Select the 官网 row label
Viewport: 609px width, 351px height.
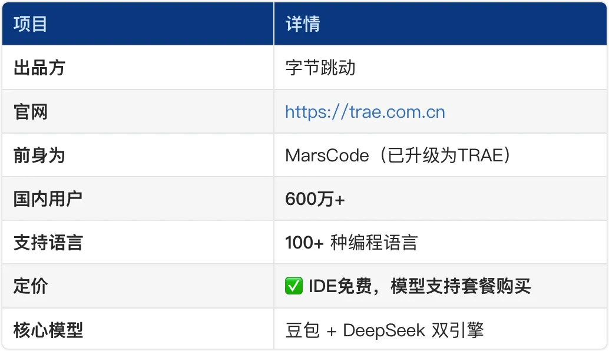coord(31,112)
